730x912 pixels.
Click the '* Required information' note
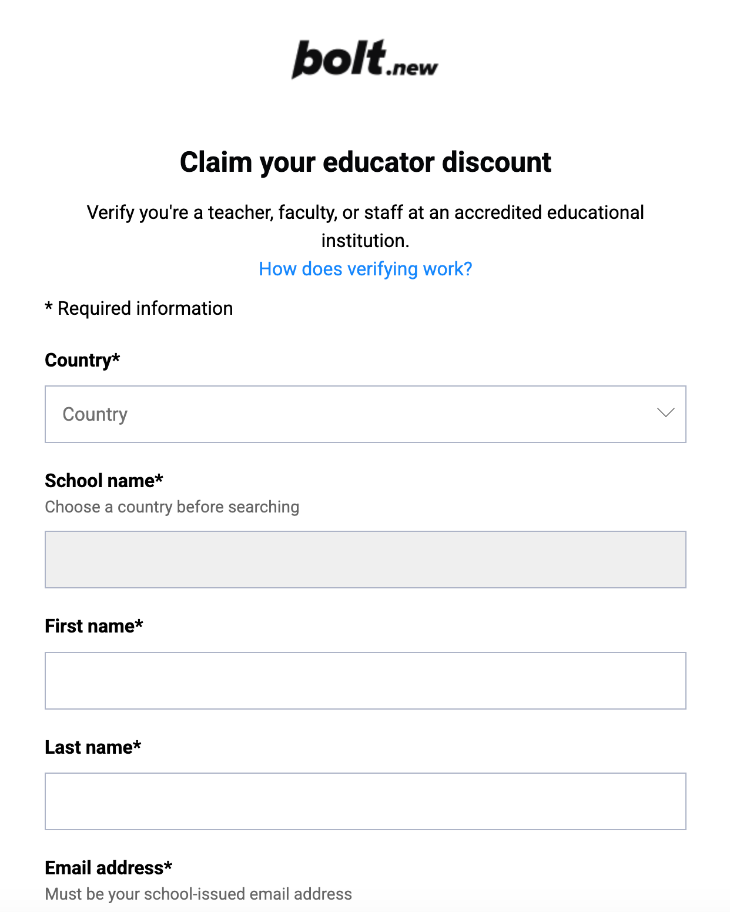139,308
